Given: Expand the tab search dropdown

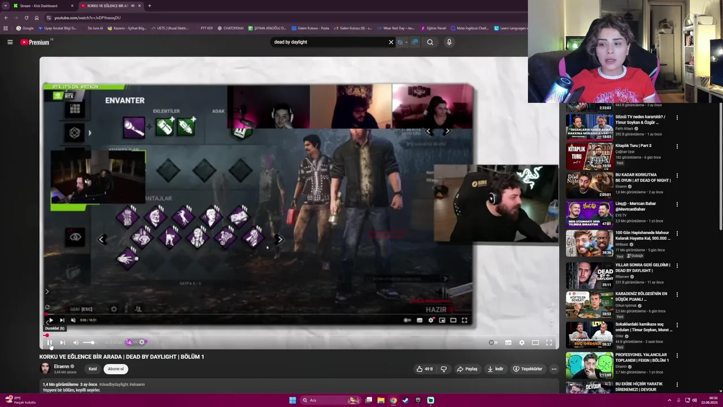Looking at the screenshot, I should (6, 6).
